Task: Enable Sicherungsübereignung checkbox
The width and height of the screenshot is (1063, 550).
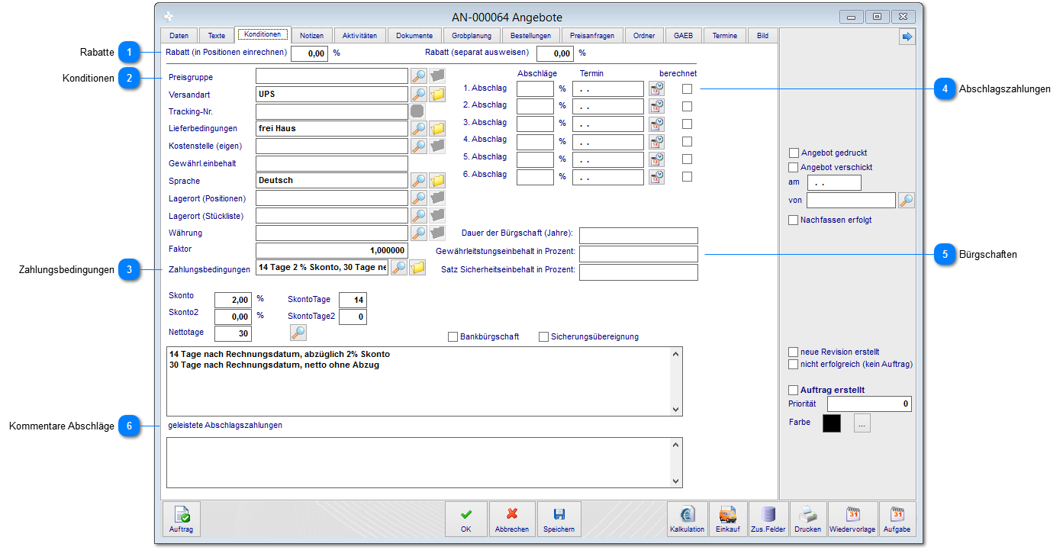Action: click(544, 336)
